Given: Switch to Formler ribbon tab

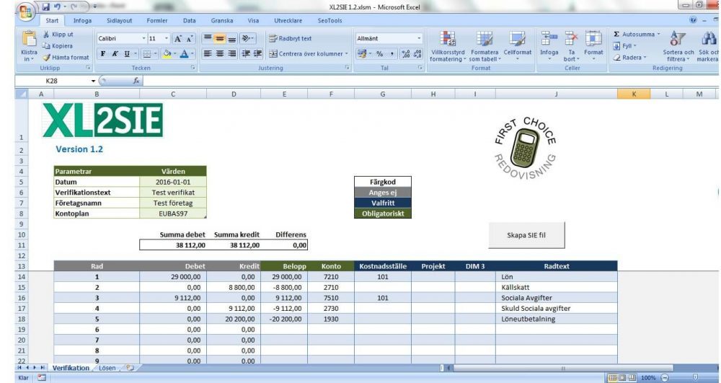Looking at the screenshot, I should click(x=156, y=21).
